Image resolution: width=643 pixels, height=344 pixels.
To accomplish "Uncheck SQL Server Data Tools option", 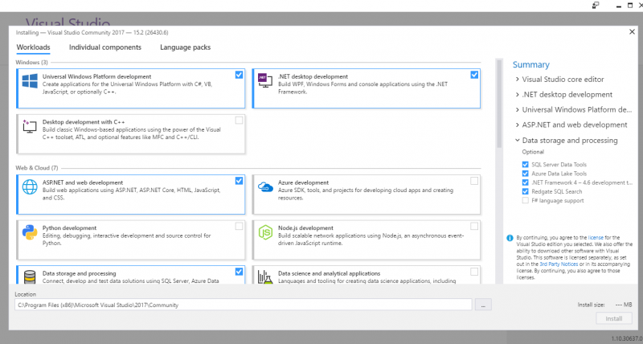I will click(x=526, y=165).
